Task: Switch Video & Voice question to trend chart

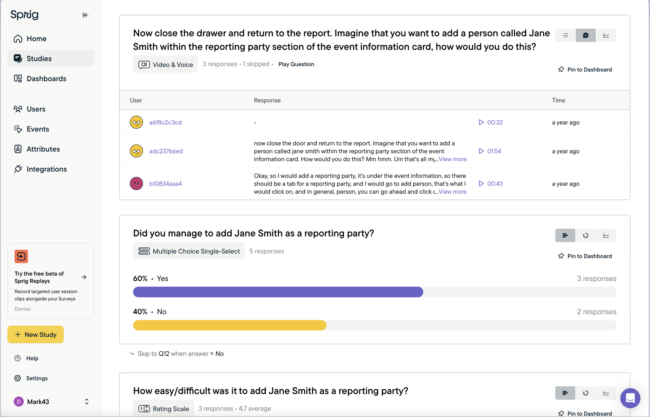Action: [x=606, y=35]
